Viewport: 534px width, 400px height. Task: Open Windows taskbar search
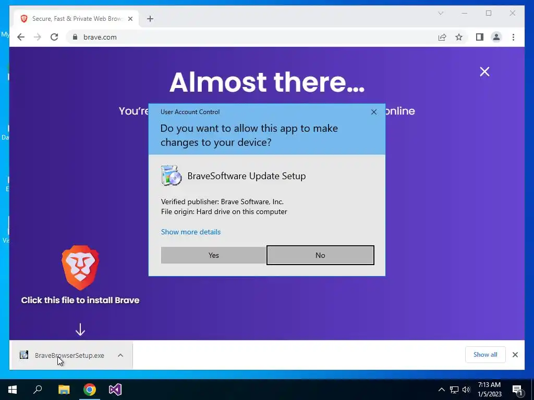tap(38, 390)
